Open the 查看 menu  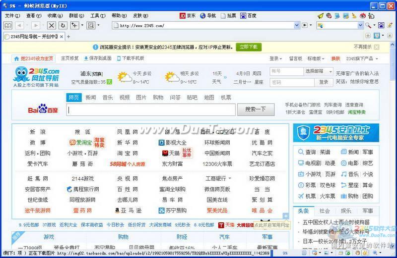pos(34,16)
